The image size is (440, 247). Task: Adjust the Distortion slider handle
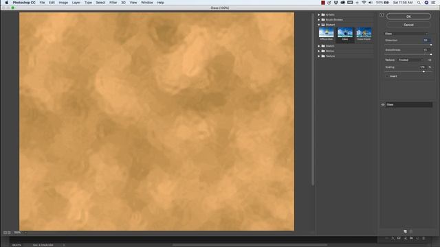(x=431, y=45)
